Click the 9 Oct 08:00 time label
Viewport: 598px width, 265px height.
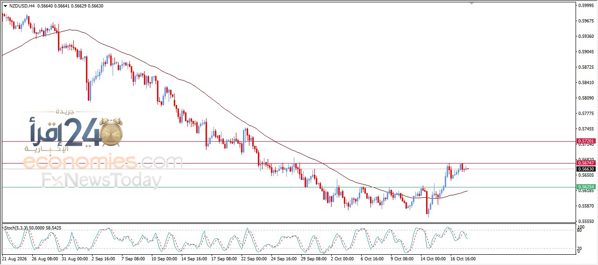tap(402, 258)
